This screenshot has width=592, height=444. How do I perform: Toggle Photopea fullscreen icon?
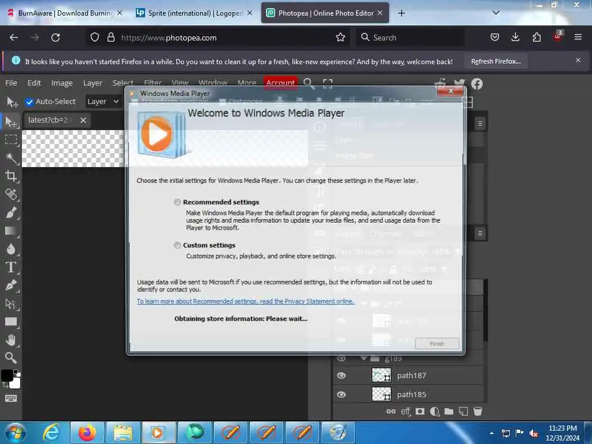tap(328, 83)
